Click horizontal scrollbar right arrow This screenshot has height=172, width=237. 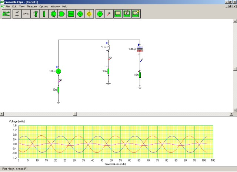tap(231, 114)
